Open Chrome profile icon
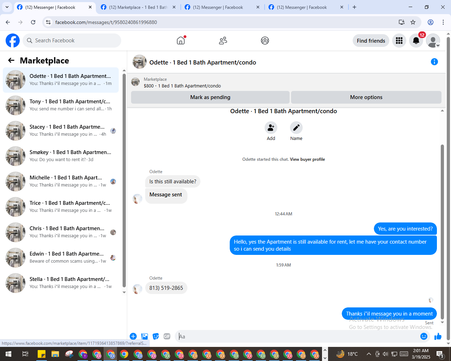 click(431, 22)
